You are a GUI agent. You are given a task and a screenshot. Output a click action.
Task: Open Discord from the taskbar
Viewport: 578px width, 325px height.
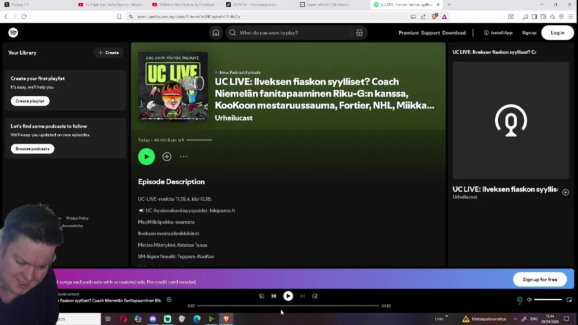click(x=153, y=319)
